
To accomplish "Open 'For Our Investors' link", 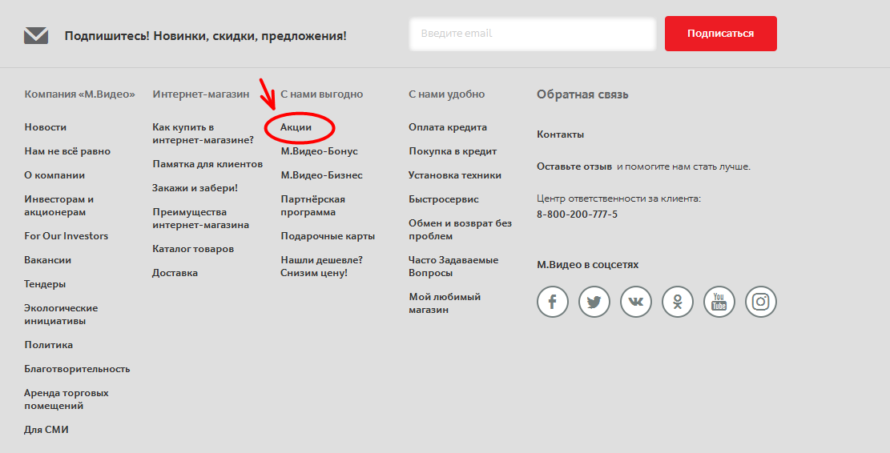I will (x=66, y=236).
